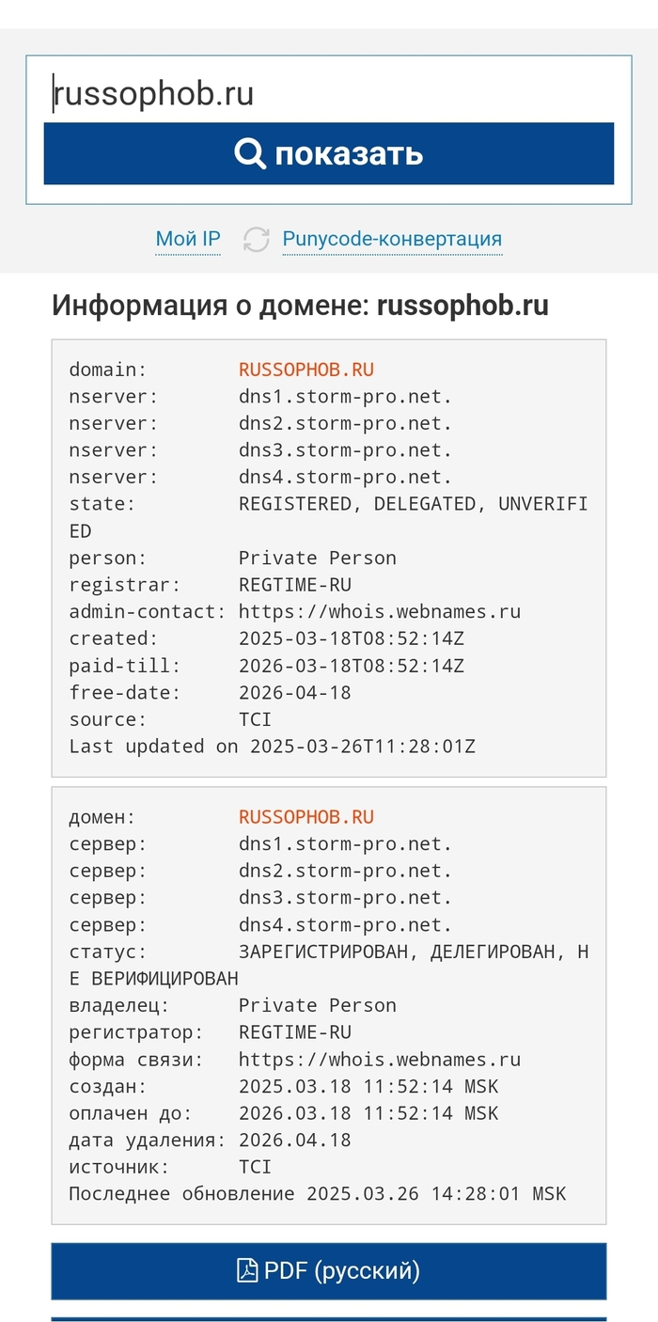Download the PDF (русский) report

tap(329, 1271)
